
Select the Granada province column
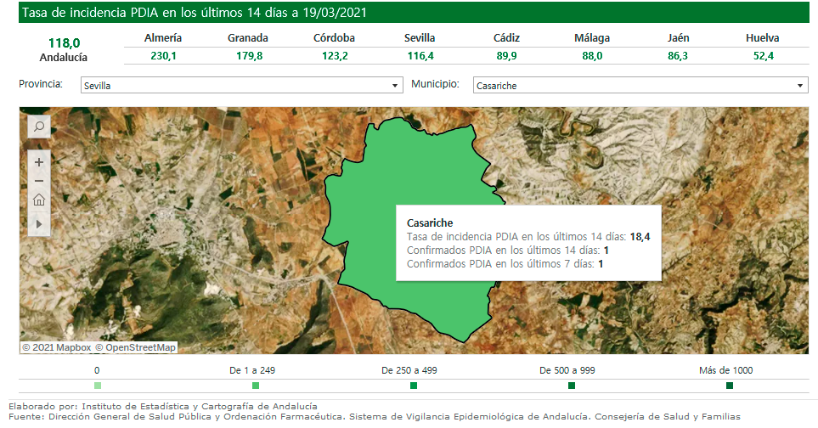(248, 38)
